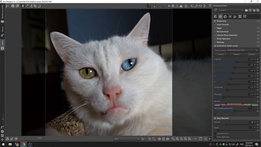Toggle clipped shadows indication icon
The height and width of the screenshot is (147, 261).
coord(177,6)
